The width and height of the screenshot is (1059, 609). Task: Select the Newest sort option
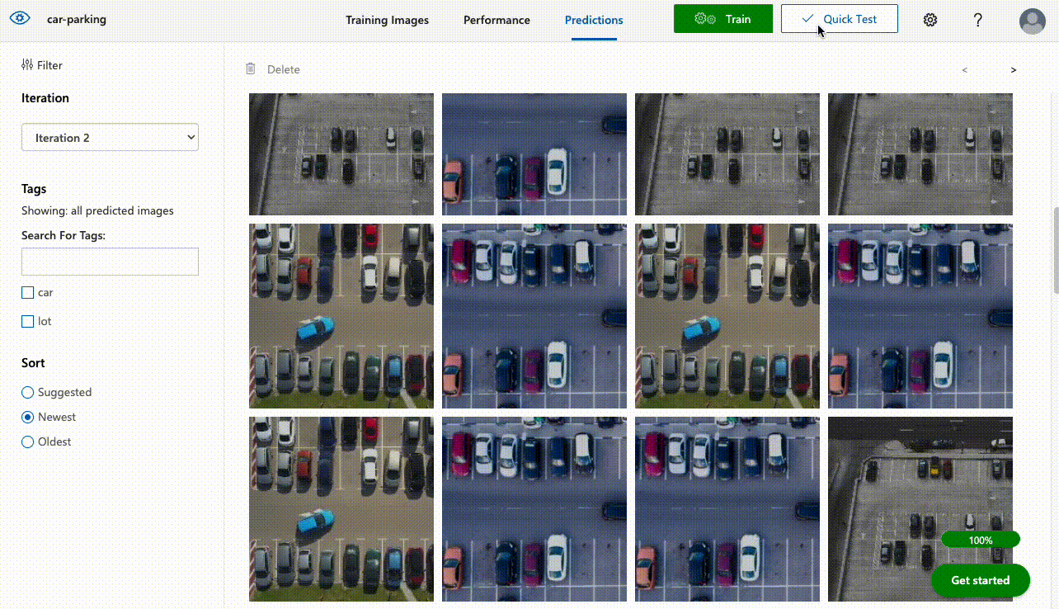27,418
